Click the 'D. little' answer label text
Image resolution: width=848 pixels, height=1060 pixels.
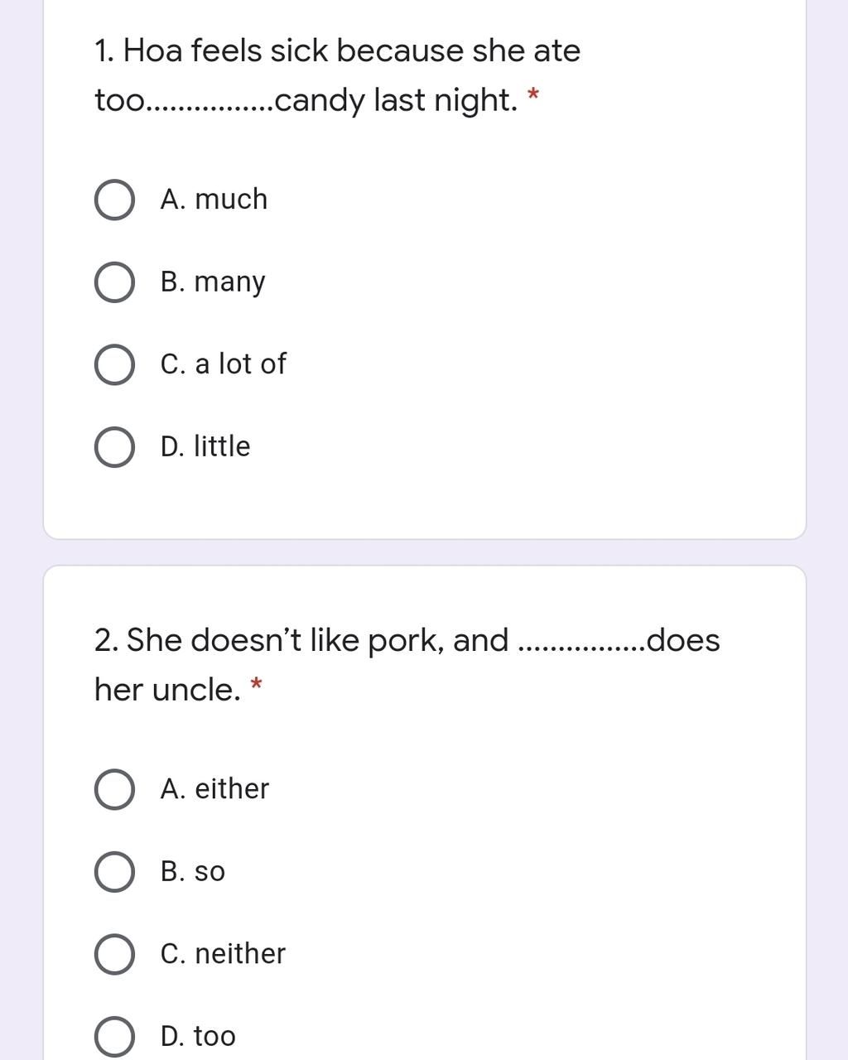205,447
